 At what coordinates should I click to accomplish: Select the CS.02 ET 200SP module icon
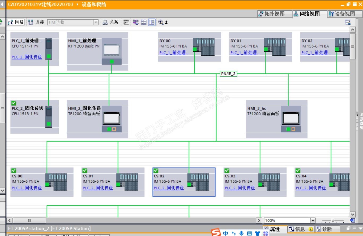pos(198,182)
